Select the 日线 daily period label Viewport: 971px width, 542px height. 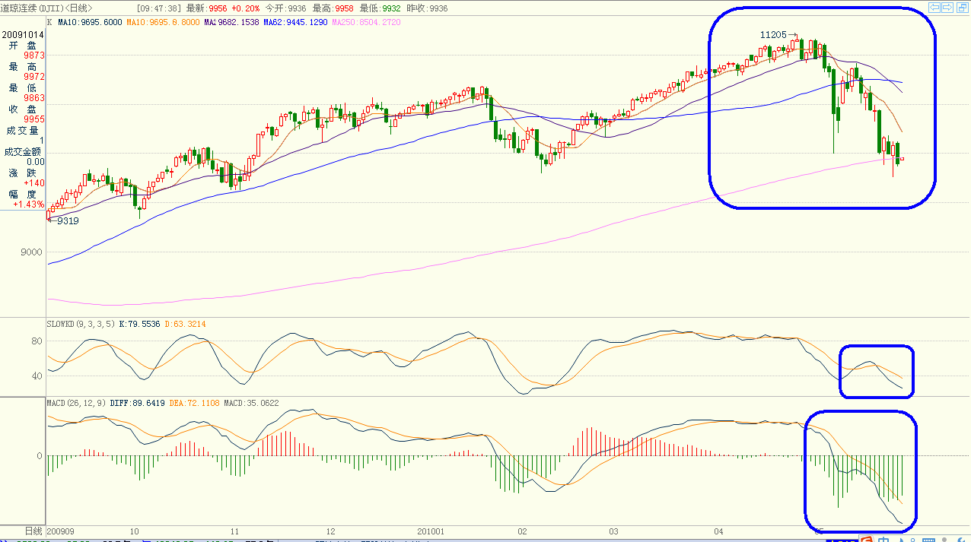(x=33, y=531)
